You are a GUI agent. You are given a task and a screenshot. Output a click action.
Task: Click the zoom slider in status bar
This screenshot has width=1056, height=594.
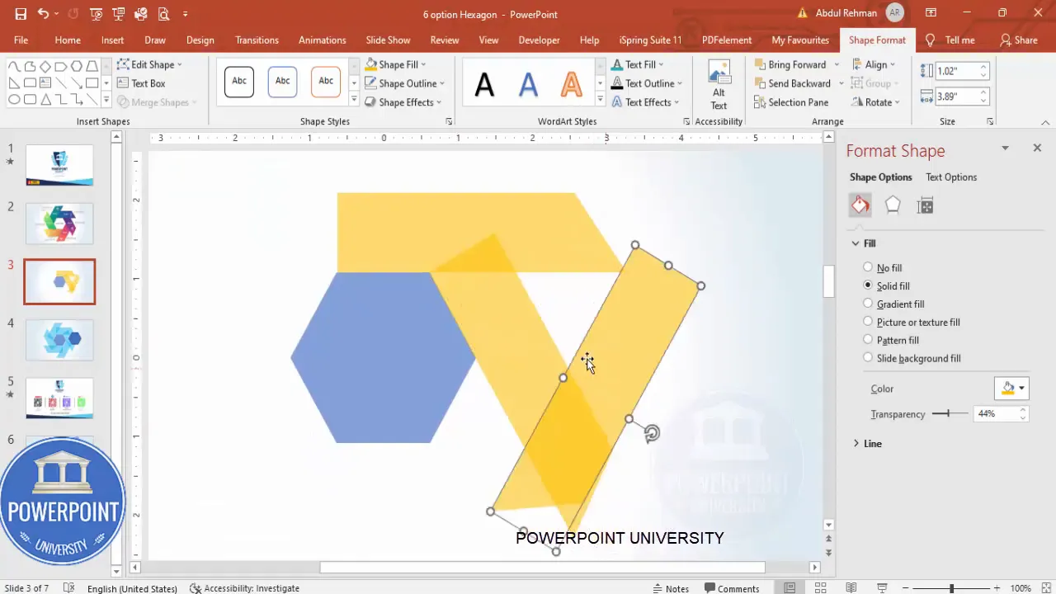pos(951,588)
